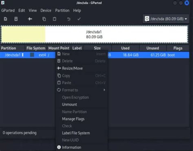The image size is (193, 151).
Task: Sort by the File System column header
Action: tap(36, 48)
